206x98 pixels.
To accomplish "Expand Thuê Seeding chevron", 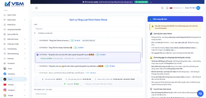I will pos(25,49).
